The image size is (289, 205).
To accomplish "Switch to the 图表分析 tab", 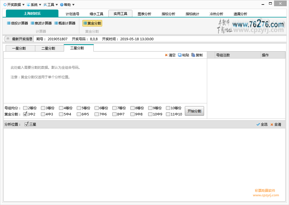I will [x=144, y=14].
